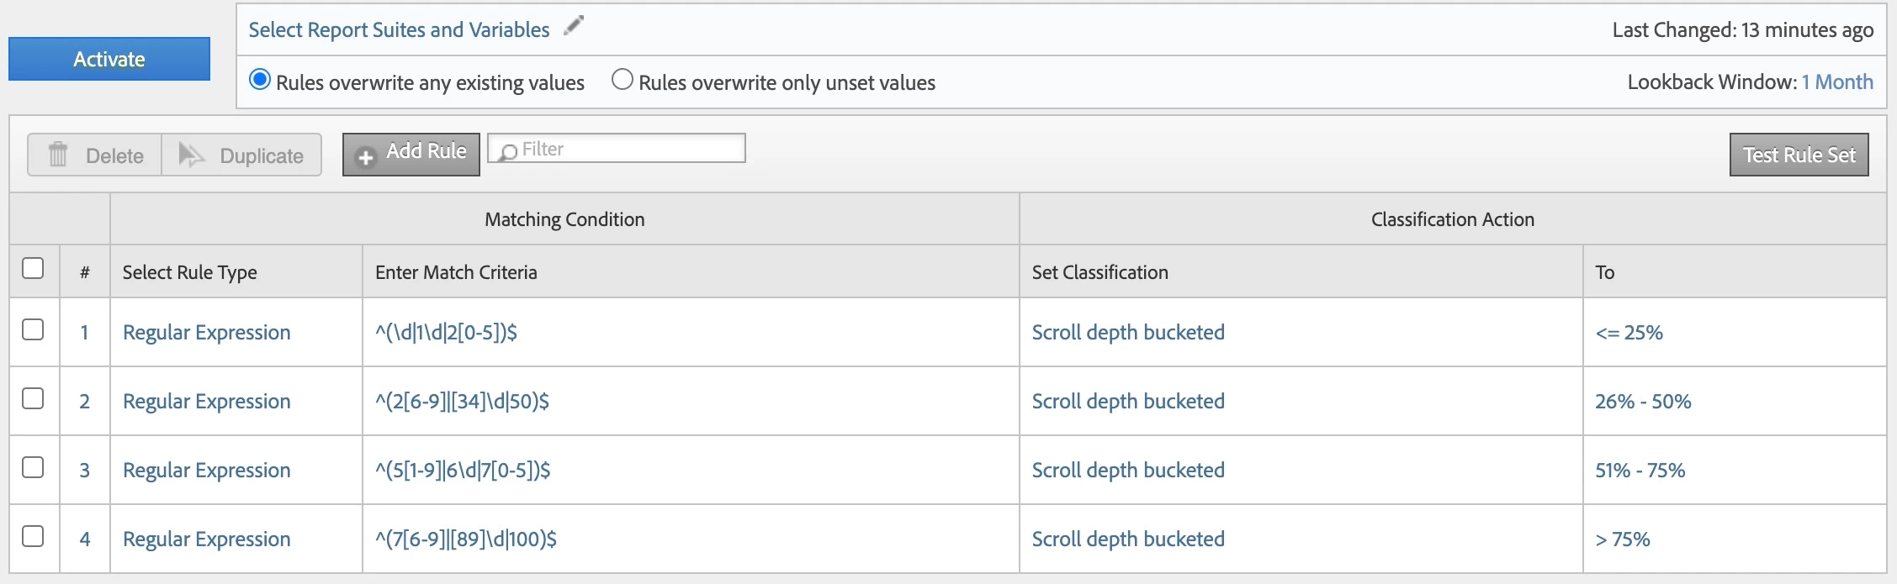Click the pencil edit icon beside report suites
This screenshot has height=584, width=1897.
pos(574,26)
